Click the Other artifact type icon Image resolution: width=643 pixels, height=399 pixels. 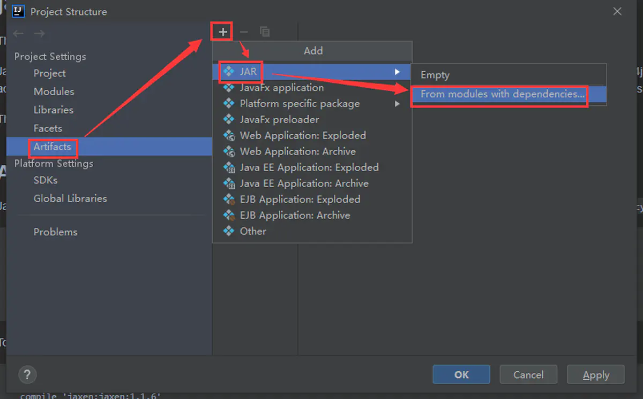[229, 231]
